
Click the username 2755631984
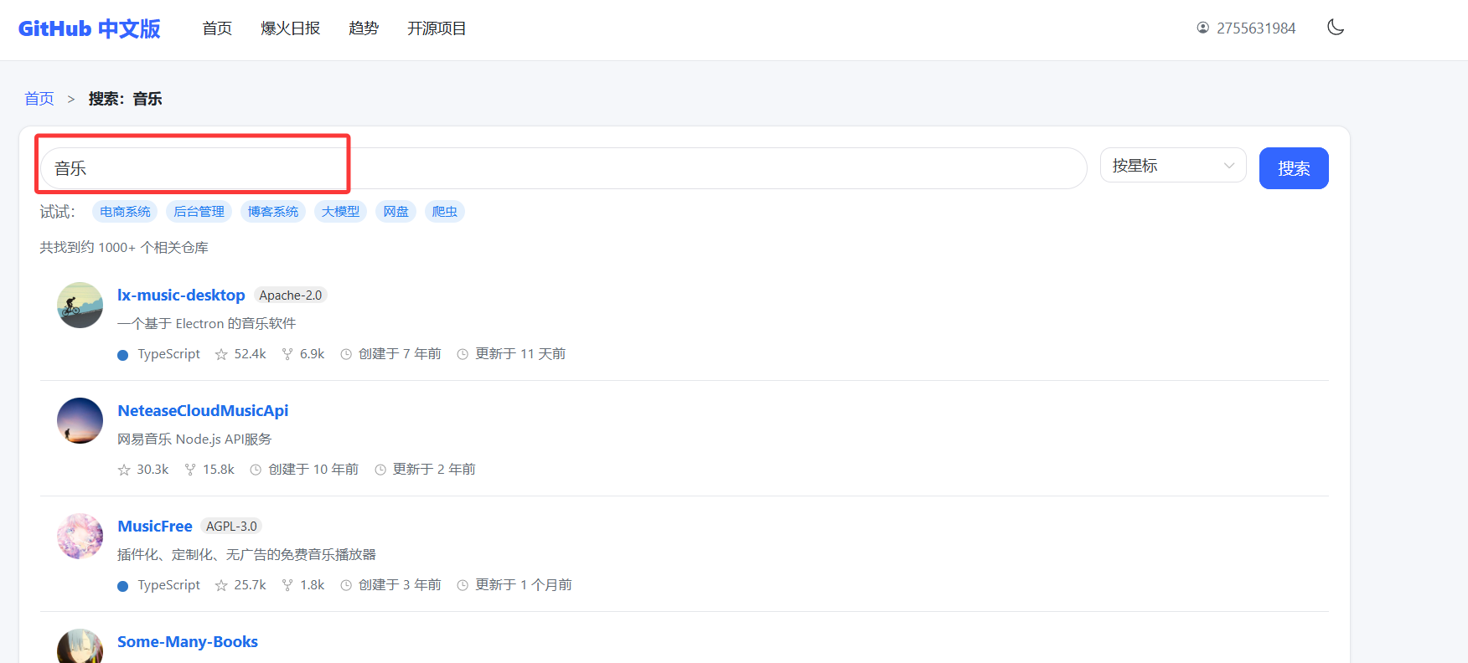[1256, 28]
